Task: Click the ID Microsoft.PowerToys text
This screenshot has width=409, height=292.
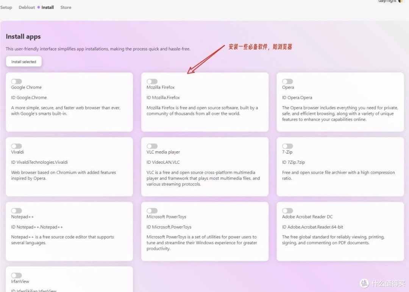Action: (x=169, y=227)
